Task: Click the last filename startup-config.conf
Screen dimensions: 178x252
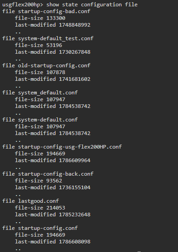Action: (48, 228)
